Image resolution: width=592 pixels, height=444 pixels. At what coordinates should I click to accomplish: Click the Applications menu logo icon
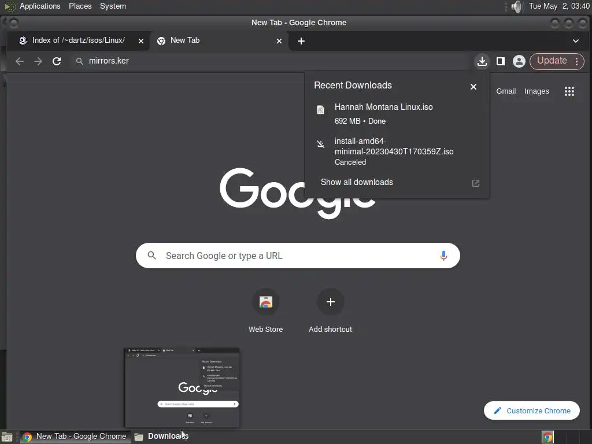click(9, 6)
